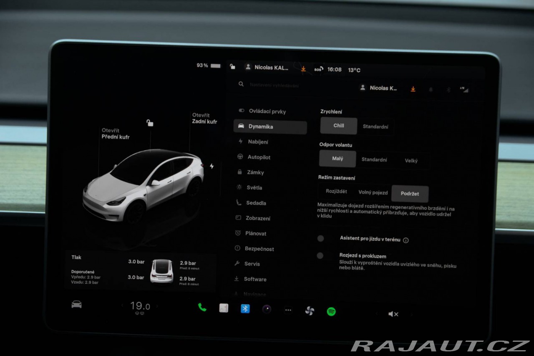Click the charging bolt beside the car
534x356 pixels.
point(212,166)
